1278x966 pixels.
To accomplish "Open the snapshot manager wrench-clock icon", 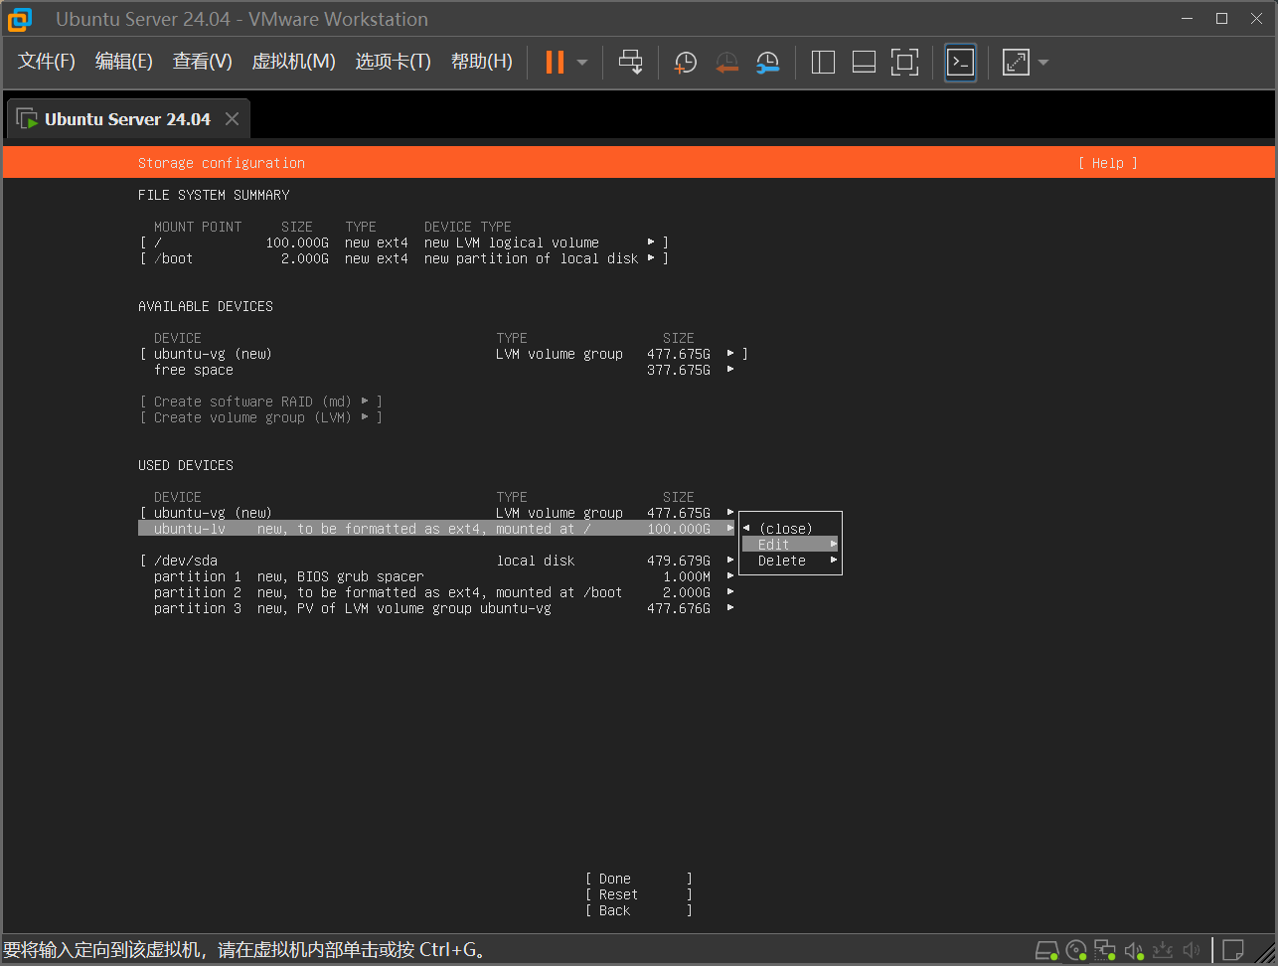I will tap(767, 63).
